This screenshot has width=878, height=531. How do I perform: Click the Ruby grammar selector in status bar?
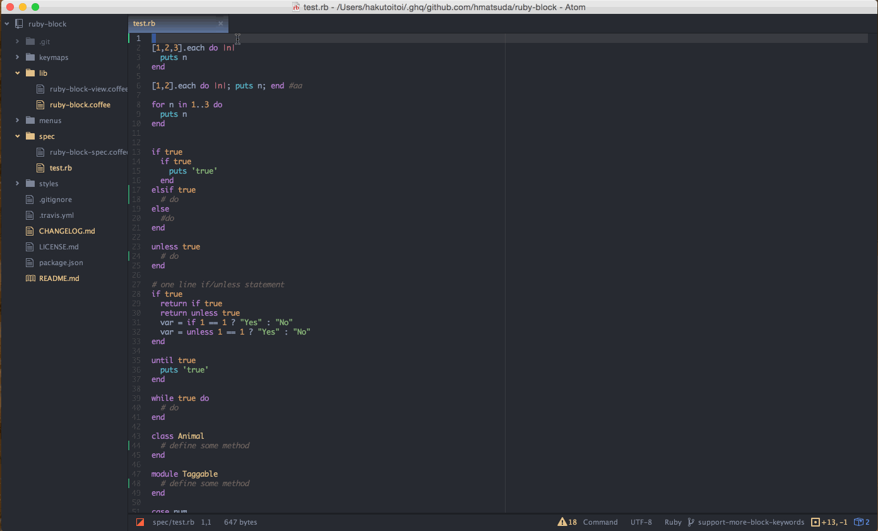click(x=673, y=522)
